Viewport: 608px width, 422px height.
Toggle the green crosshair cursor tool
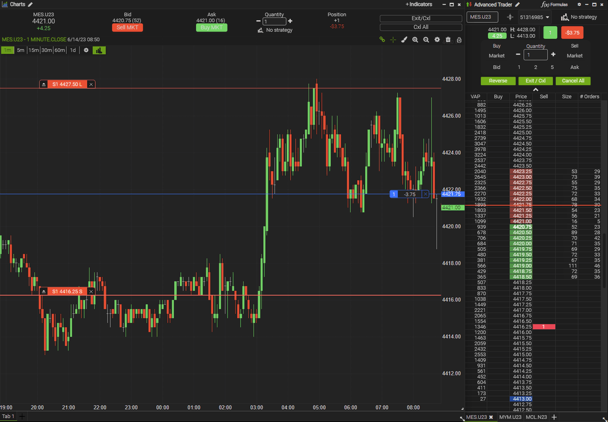[x=393, y=40]
